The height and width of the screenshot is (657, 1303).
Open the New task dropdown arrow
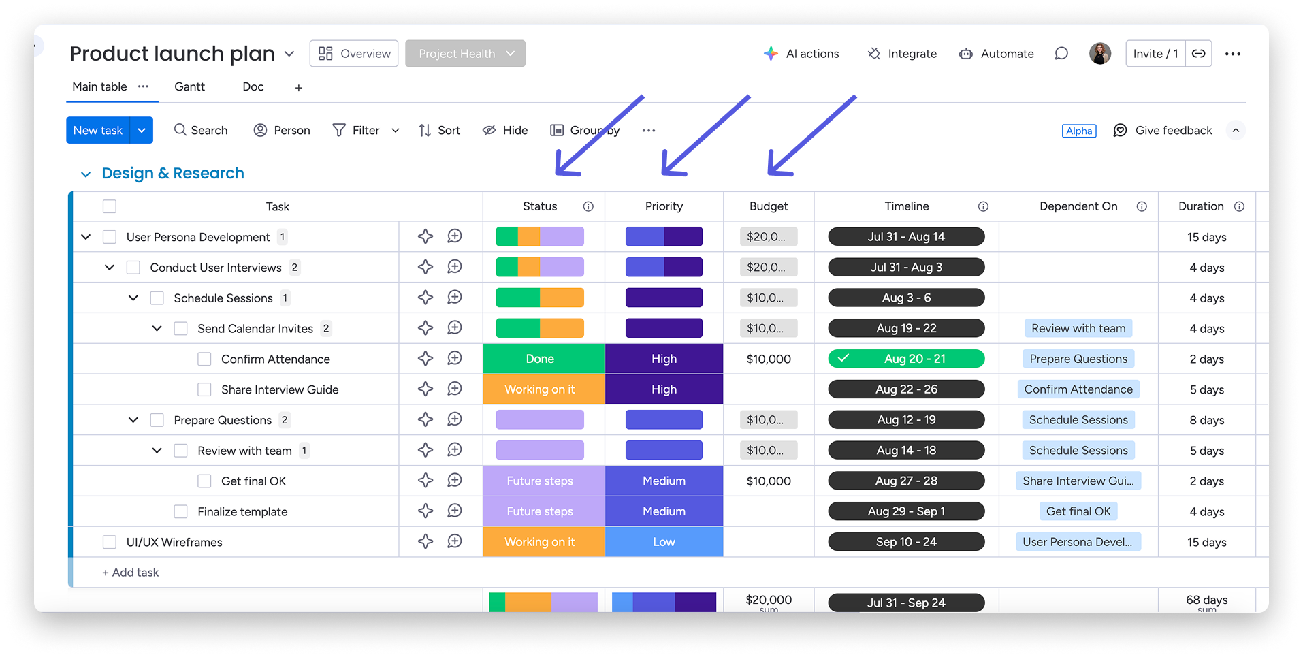pyautogui.click(x=142, y=131)
